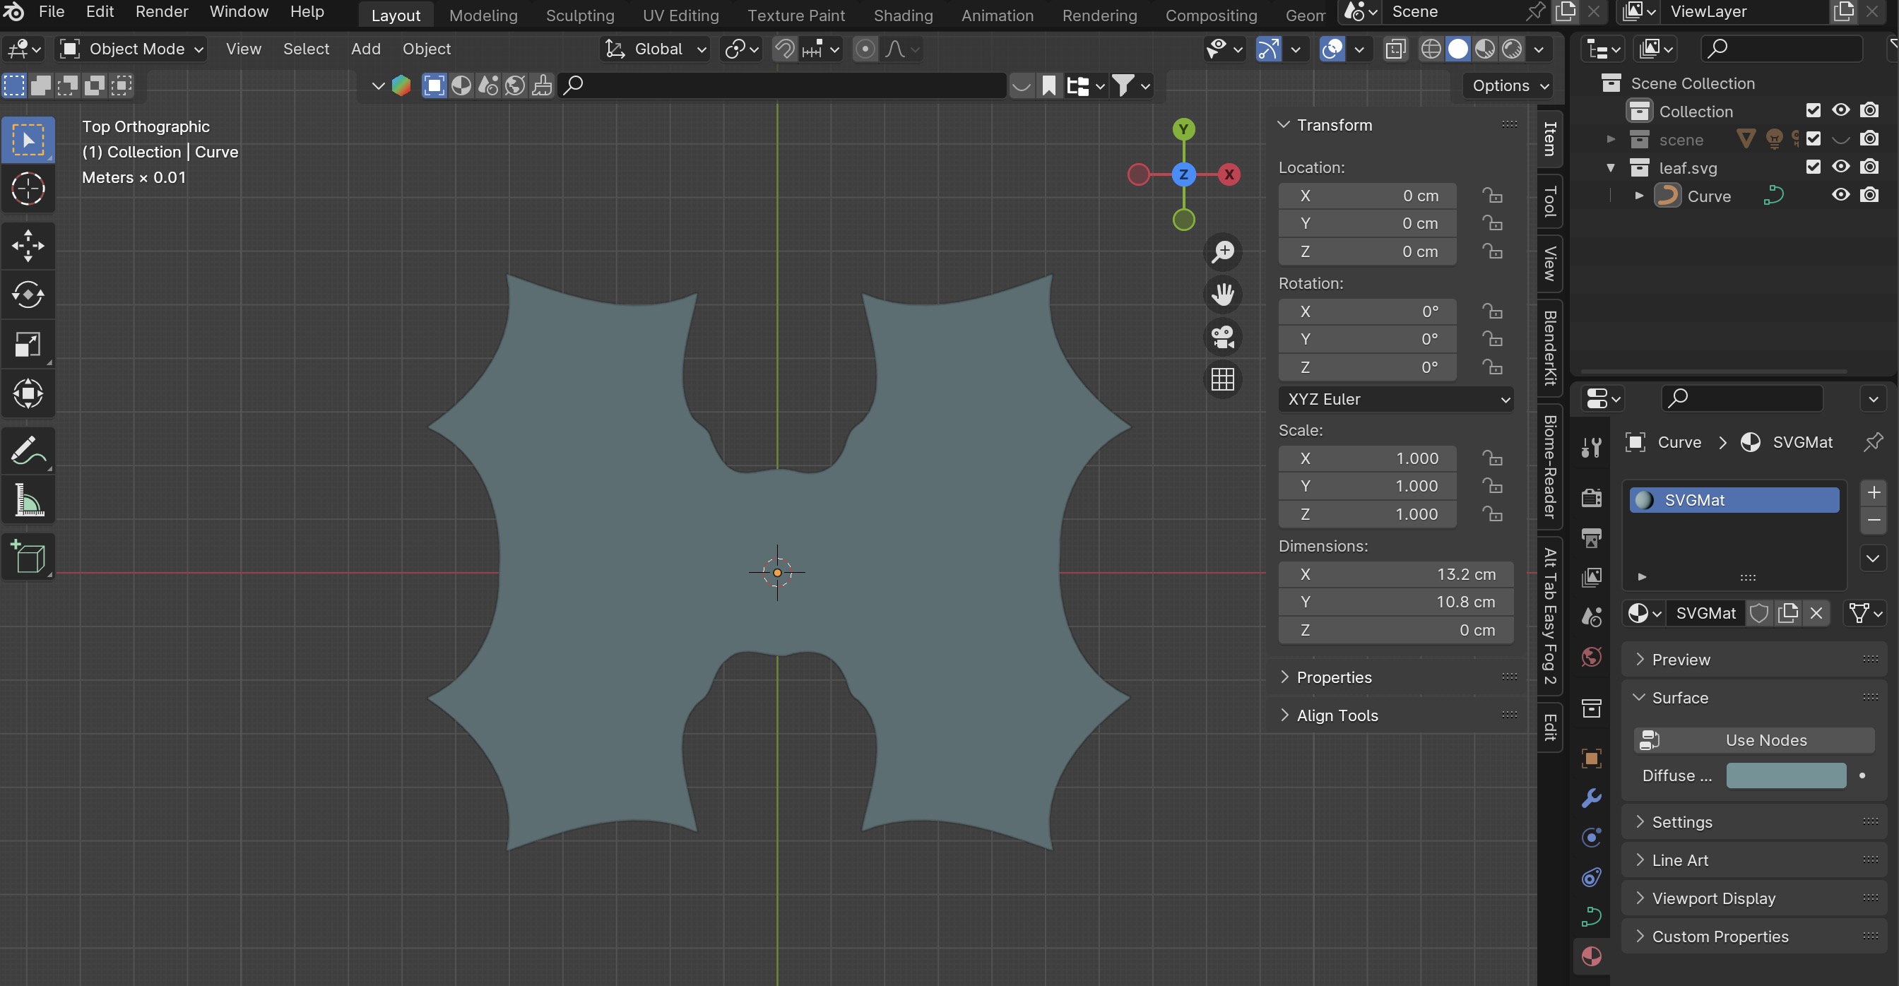Click the Use Nodes button
1899x986 pixels.
[1753, 741]
